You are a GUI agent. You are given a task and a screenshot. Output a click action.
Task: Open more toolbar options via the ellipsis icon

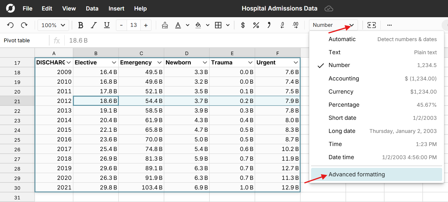(389, 25)
